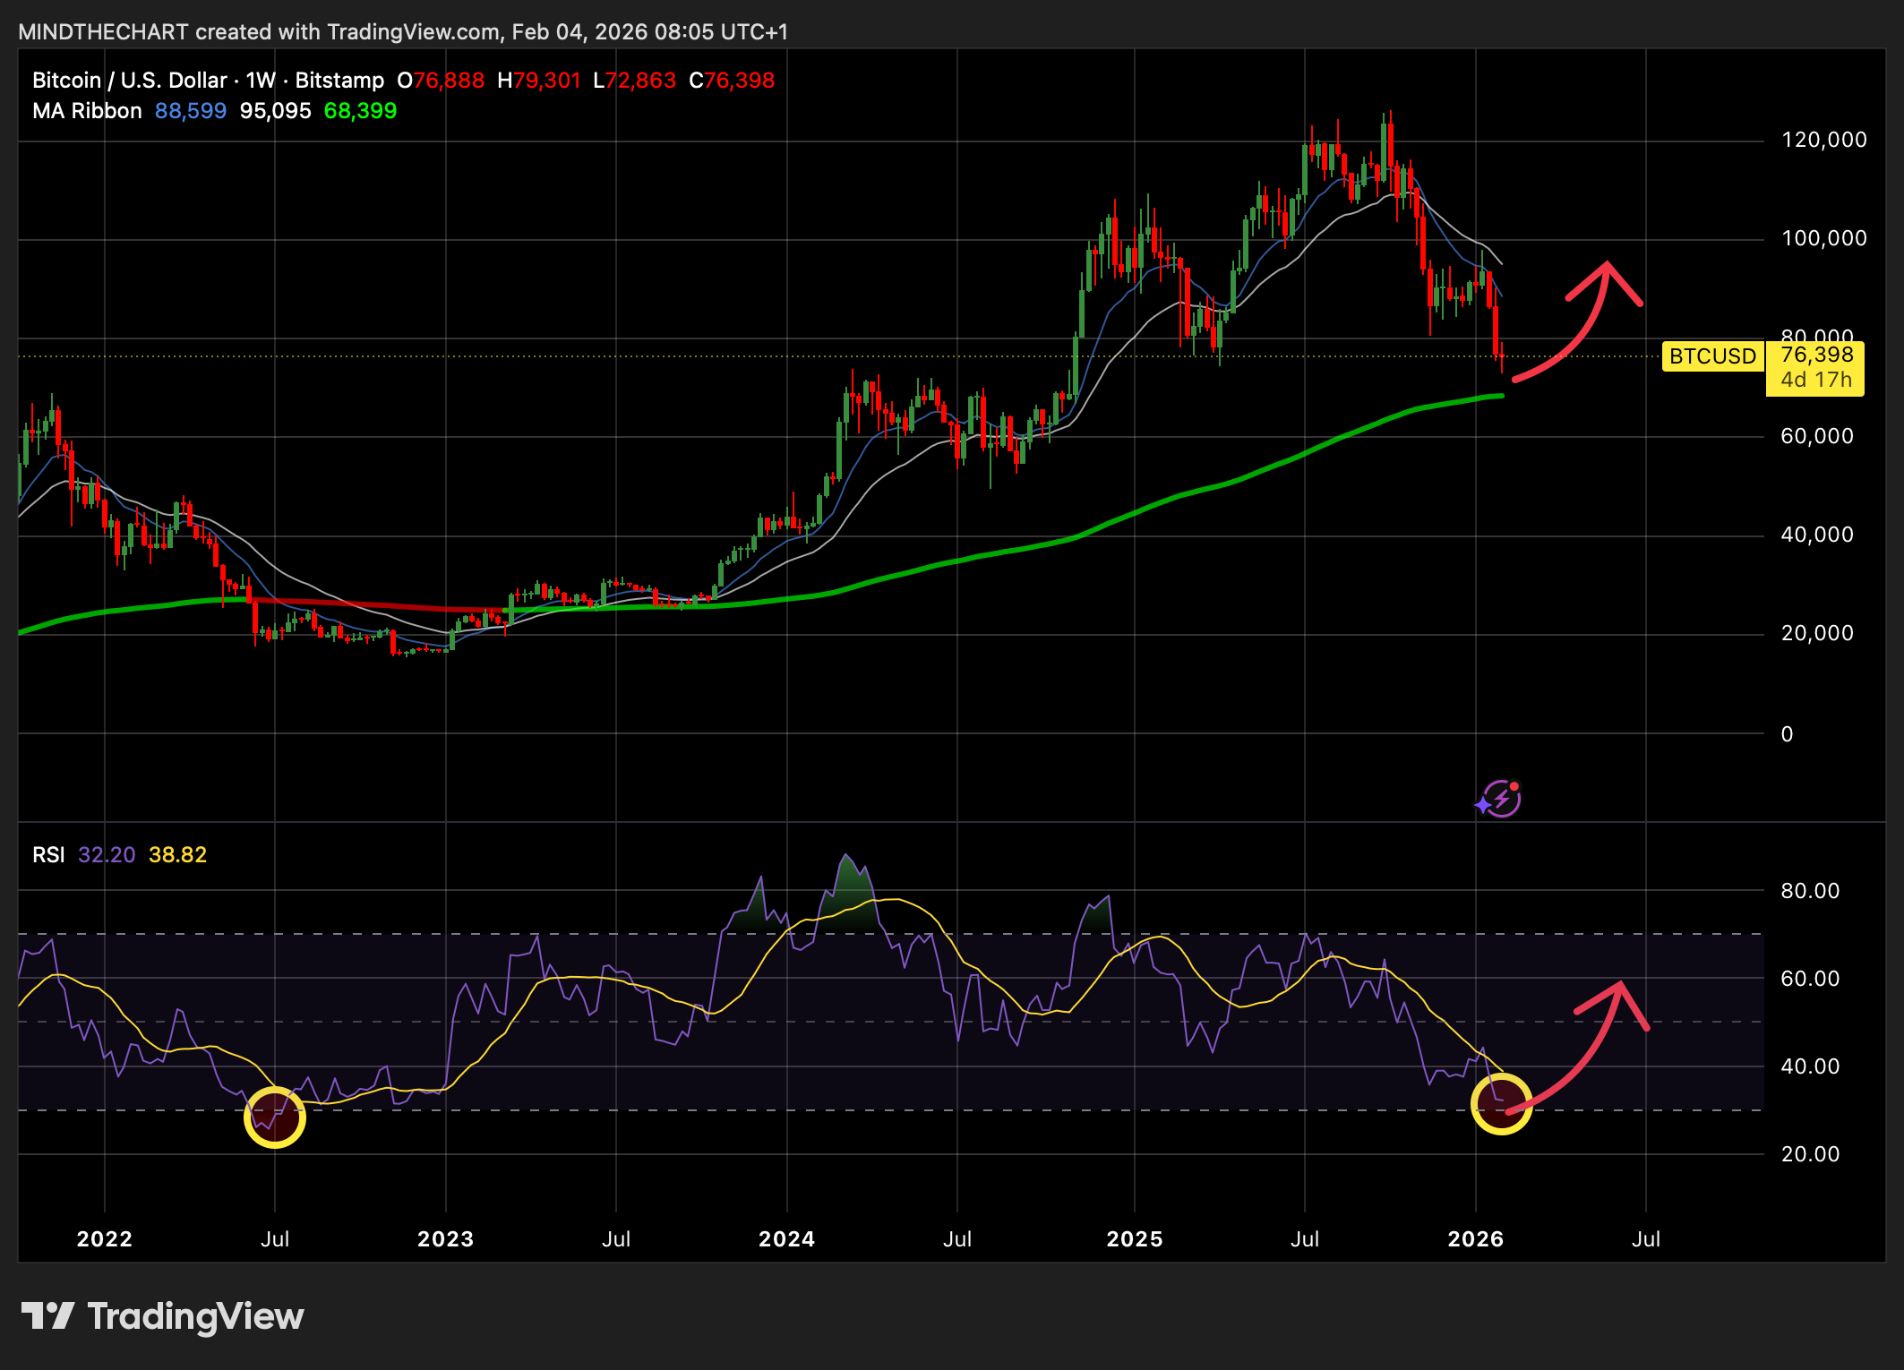Click the TradingView logo at bottom left
This screenshot has width=1904, height=1370.
[x=161, y=1317]
